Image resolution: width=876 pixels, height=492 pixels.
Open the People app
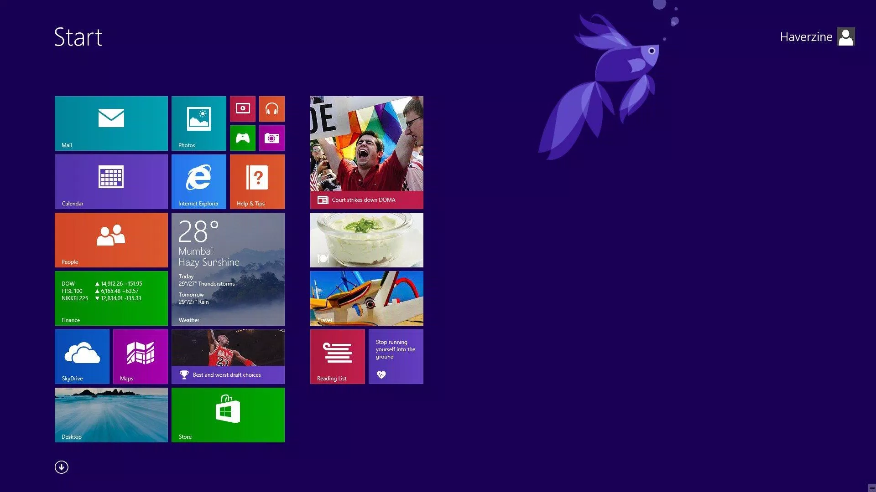coord(110,240)
